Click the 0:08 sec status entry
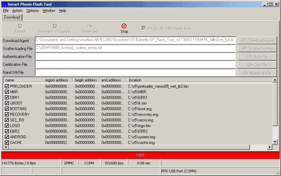The width and height of the screenshot is (281, 176). [144, 163]
